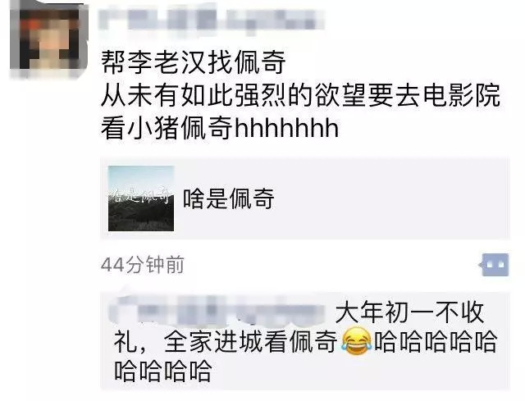Reply to the comment starting 大年初一不收
The height and width of the screenshot is (401, 525).
tap(305, 341)
